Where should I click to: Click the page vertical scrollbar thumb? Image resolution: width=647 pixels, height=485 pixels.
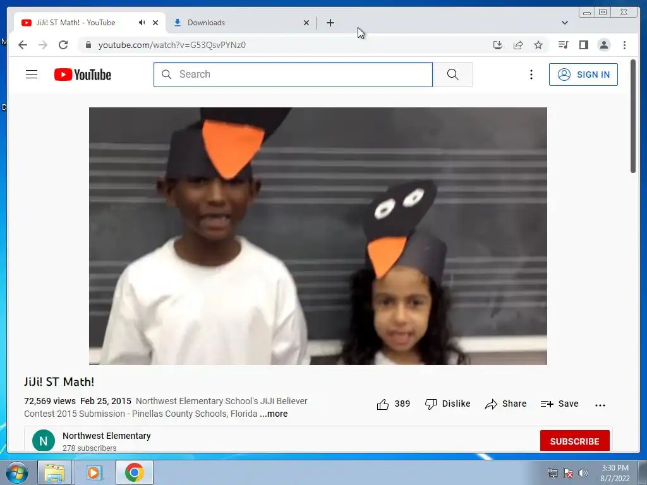[633, 116]
